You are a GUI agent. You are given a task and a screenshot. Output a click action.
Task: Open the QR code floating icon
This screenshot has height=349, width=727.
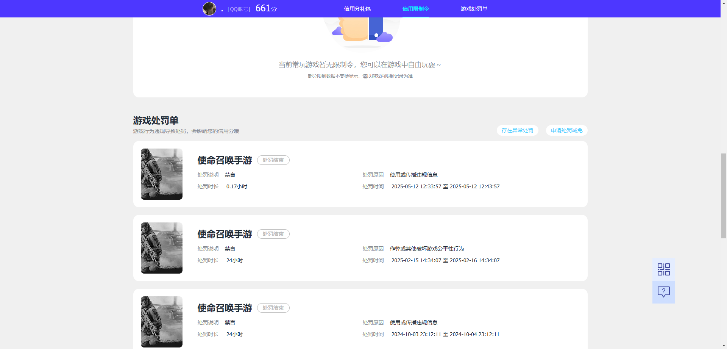(663, 269)
